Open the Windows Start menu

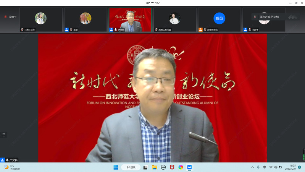[x=116, y=167]
